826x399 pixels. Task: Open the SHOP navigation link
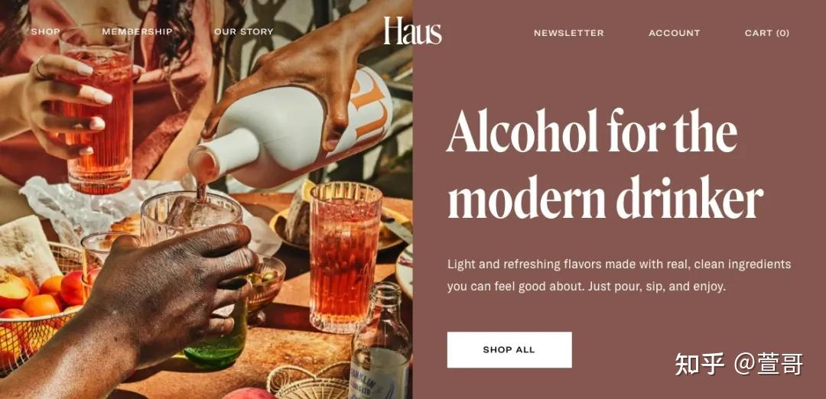(x=45, y=31)
